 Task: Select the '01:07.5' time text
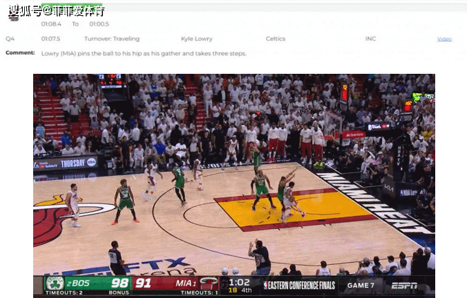pos(50,39)
